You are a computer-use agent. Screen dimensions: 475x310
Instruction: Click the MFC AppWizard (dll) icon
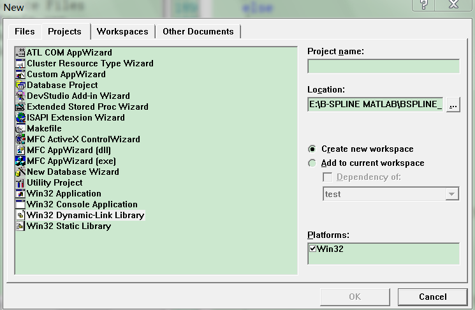coord(20,150)
